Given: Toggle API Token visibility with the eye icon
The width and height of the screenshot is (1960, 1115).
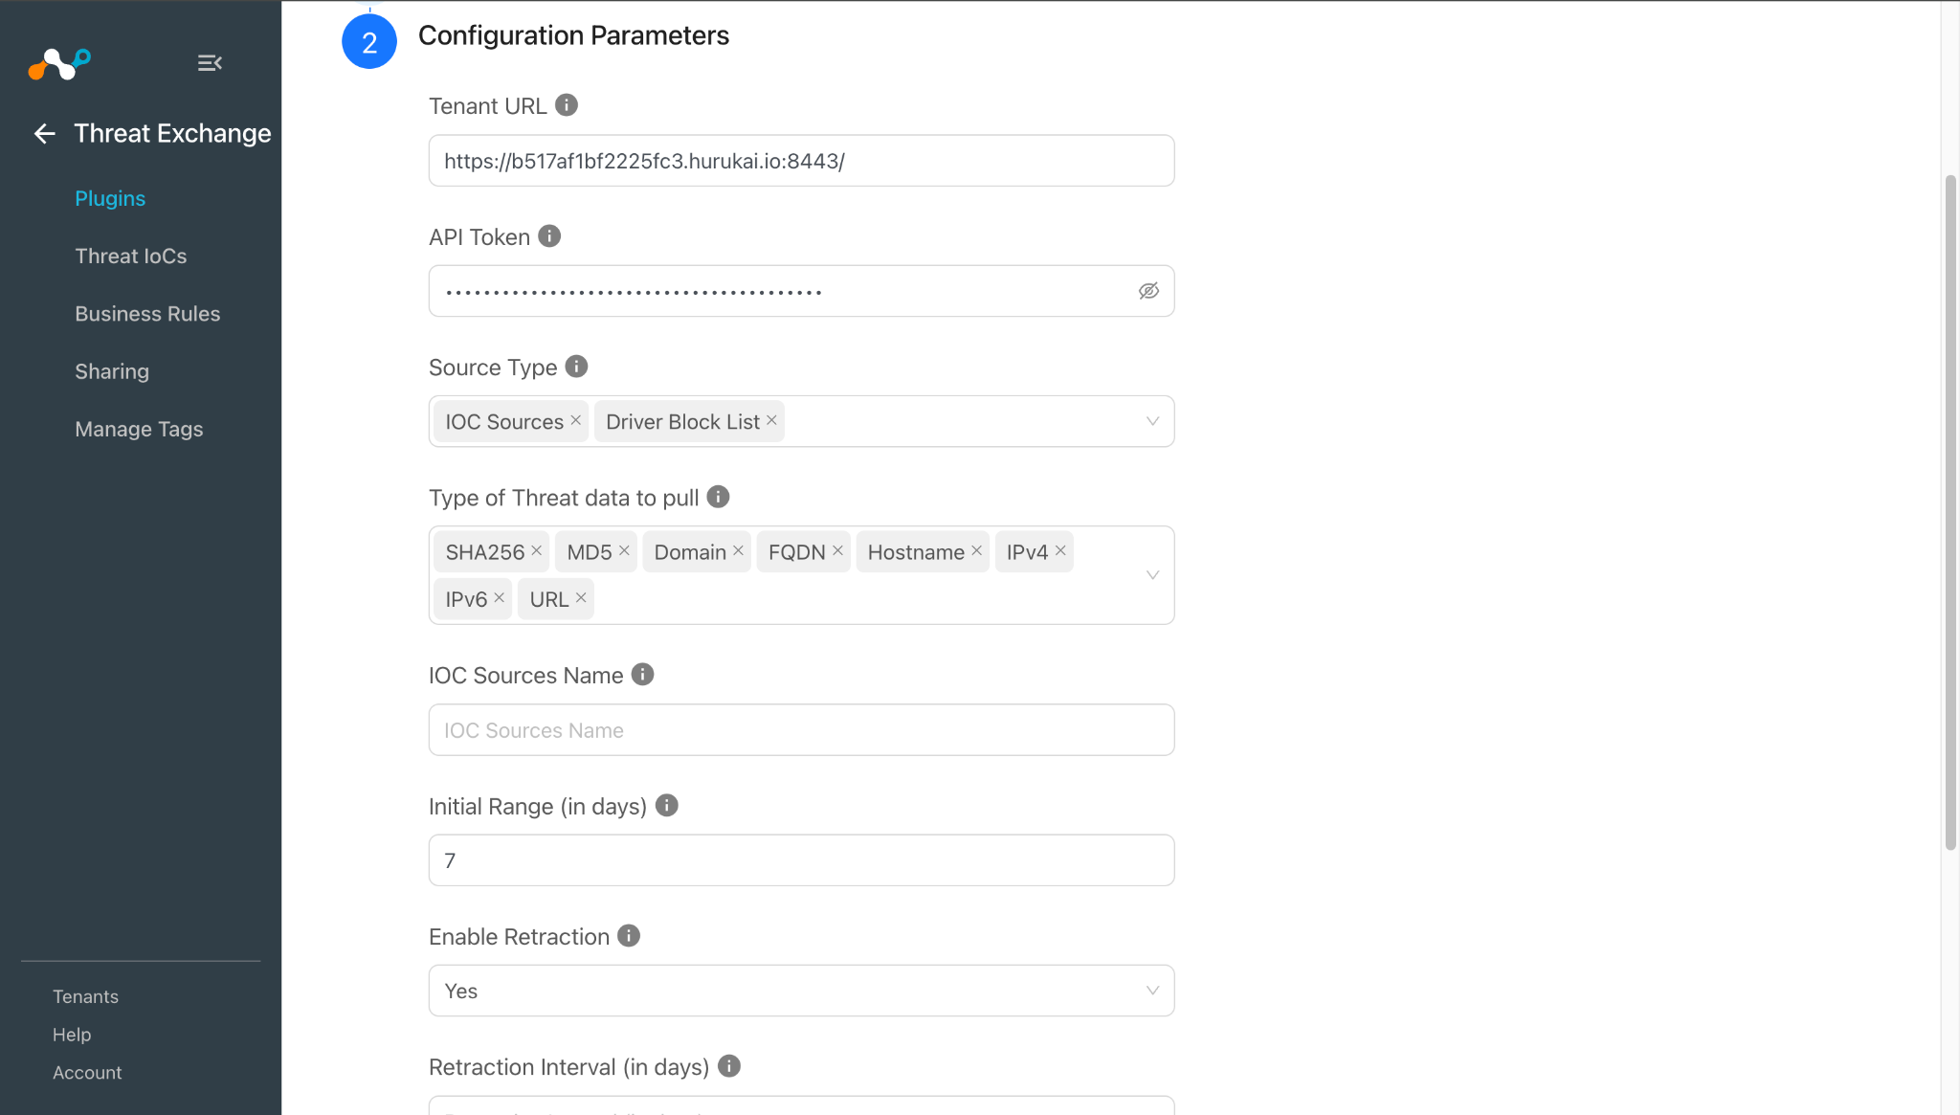Looking at the screenshot, I should coord(1148,291).
